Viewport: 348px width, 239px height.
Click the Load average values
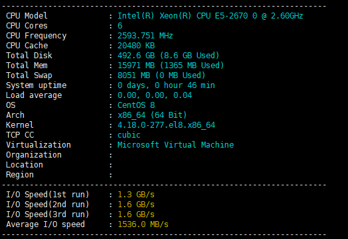(155, 95)
